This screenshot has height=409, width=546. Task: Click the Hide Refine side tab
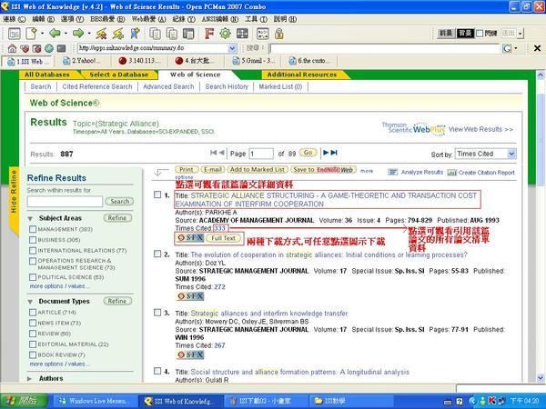(14, 201)
